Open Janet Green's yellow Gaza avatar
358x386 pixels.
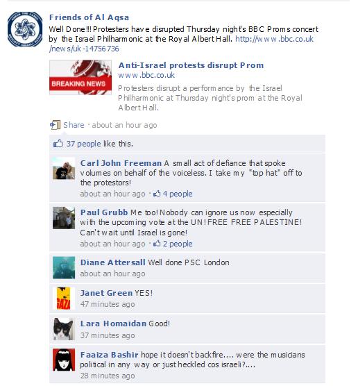point(64,298)
